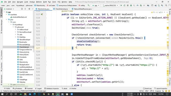Open the Resource Manager side tab
Screen dimensions: 171x96
point(1,26)
